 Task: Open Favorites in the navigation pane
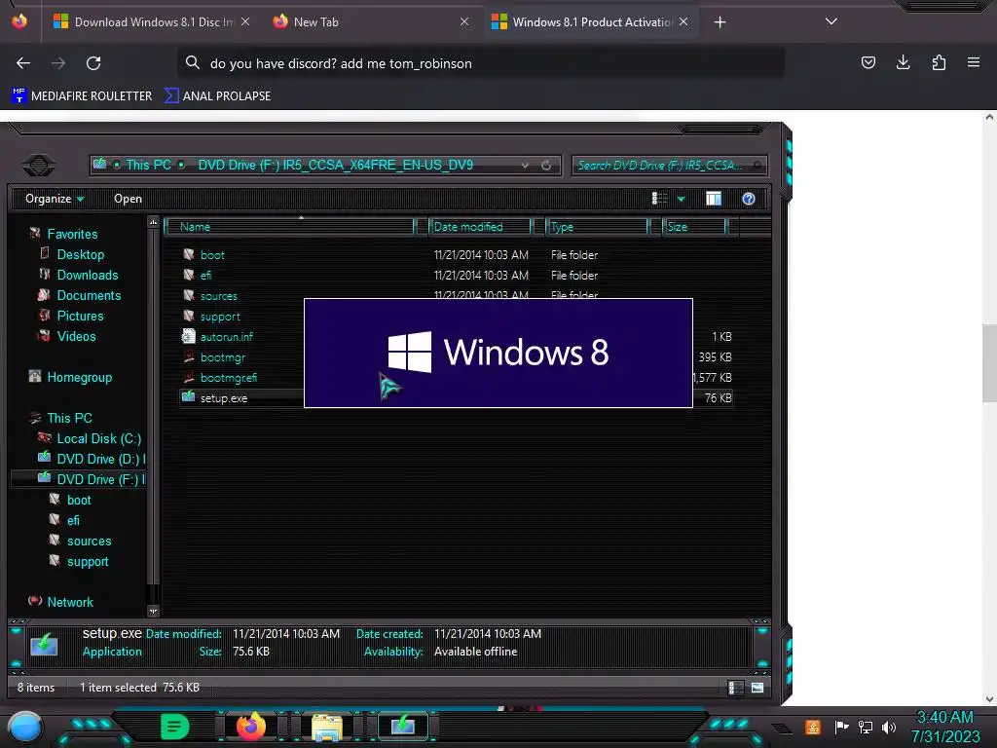tap(72, 234)
